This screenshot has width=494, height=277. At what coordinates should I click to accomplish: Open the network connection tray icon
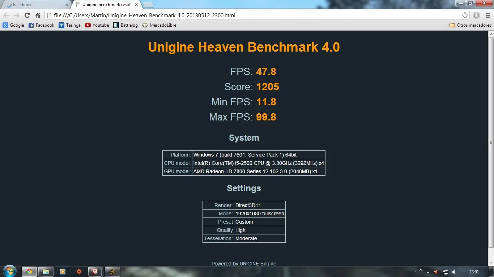[x=446, y=272]
